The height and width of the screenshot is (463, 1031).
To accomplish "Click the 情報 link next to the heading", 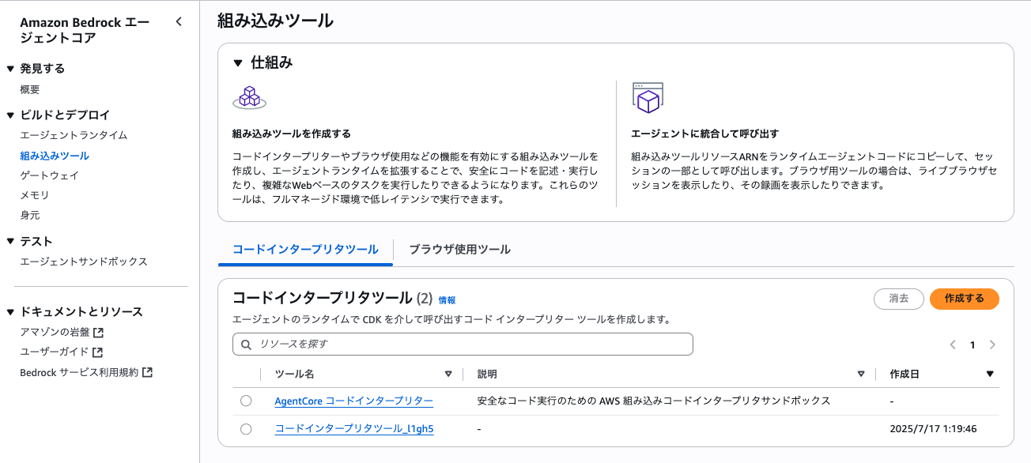I will [447, 300].
